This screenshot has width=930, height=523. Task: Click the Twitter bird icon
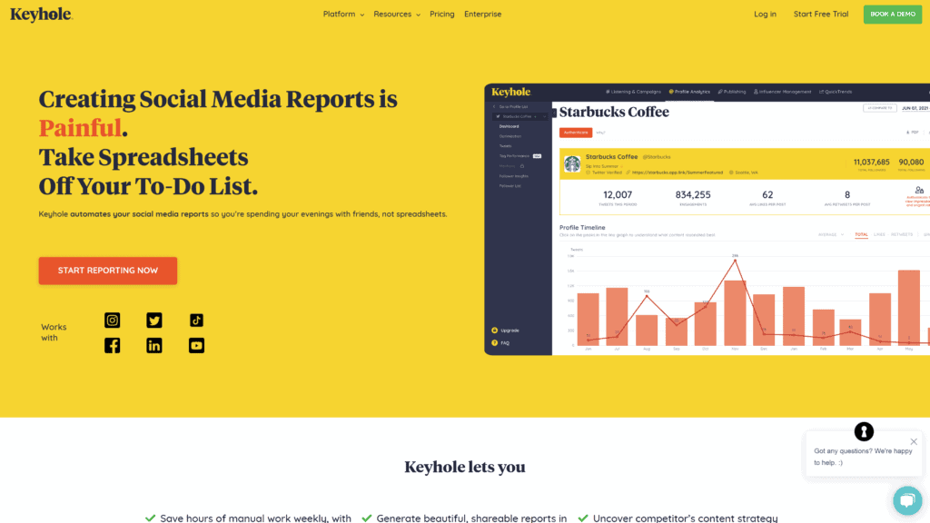(x=154, y=321)
